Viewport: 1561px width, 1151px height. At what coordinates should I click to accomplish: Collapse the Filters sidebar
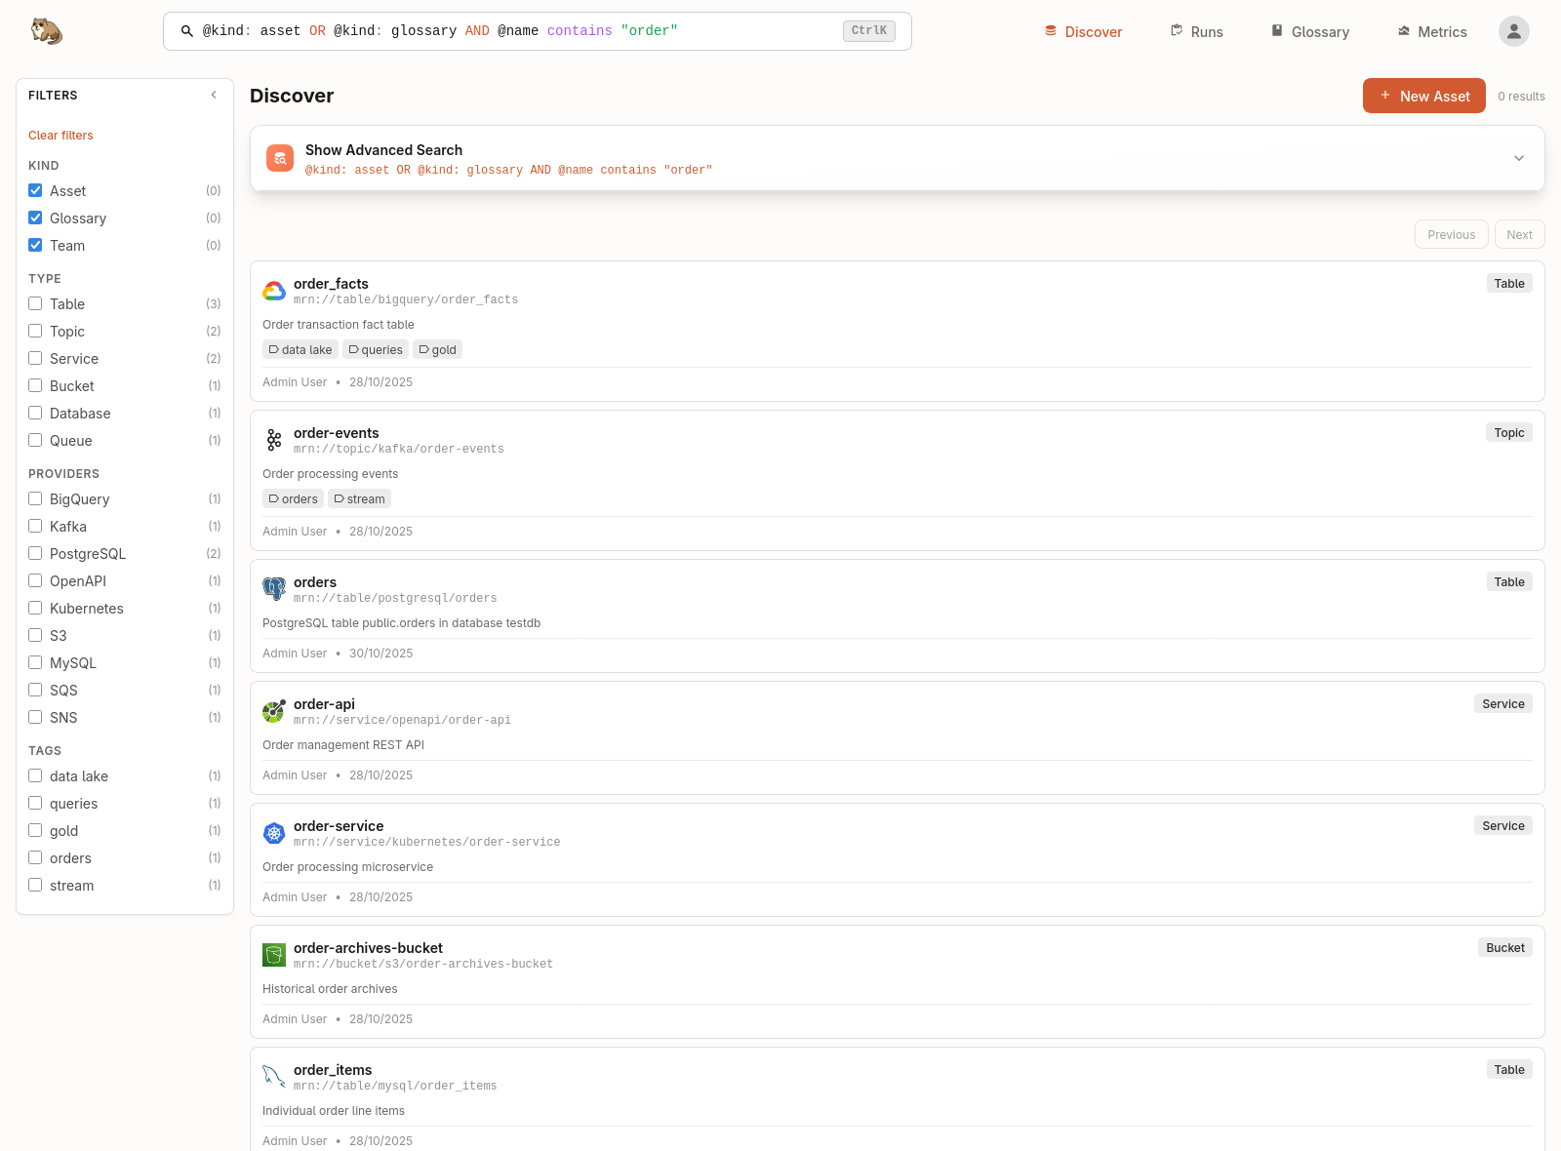coord(214,95)
